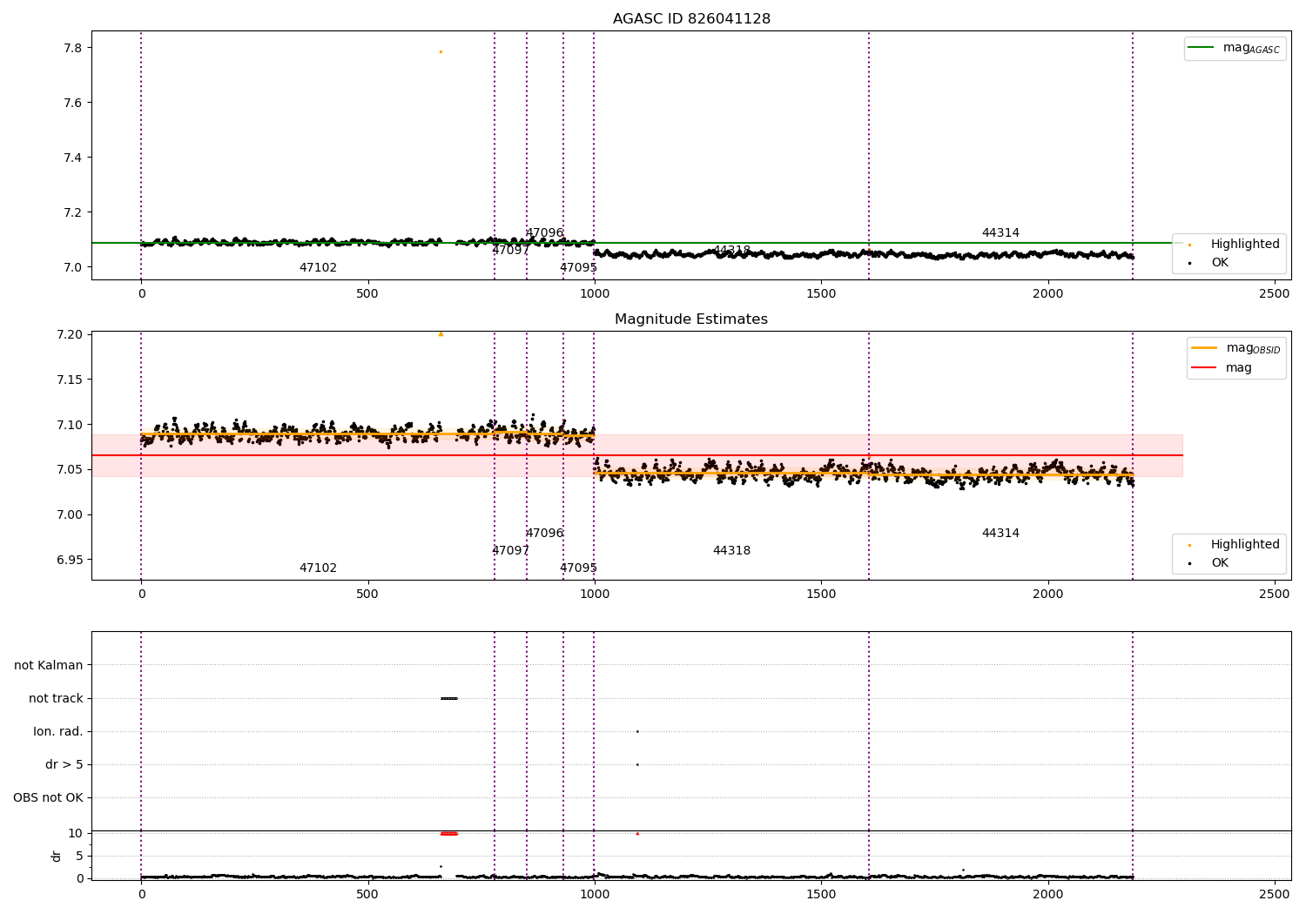The height and width of the screenshot is (914, 1306).
Task: Select the mag AGASC legend entry in top plot
Action: click(x=1235, y=48)
